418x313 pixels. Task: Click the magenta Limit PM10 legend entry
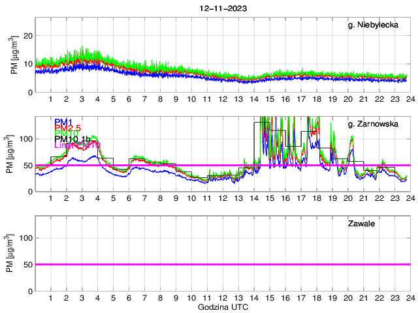tap(77, 145)
